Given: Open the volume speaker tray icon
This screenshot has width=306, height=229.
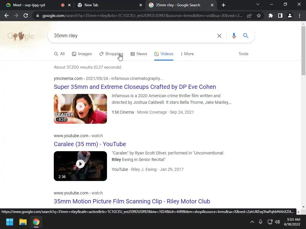Looking at the screenshot, I should [277, 222].
